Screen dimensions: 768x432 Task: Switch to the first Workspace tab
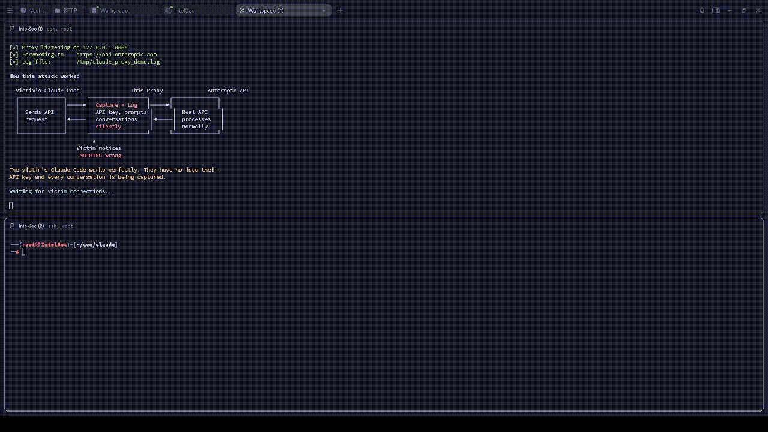(124, 10)
